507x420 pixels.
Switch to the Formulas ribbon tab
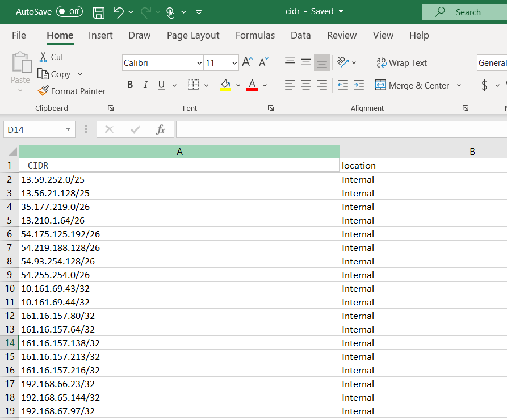point(255,35)
